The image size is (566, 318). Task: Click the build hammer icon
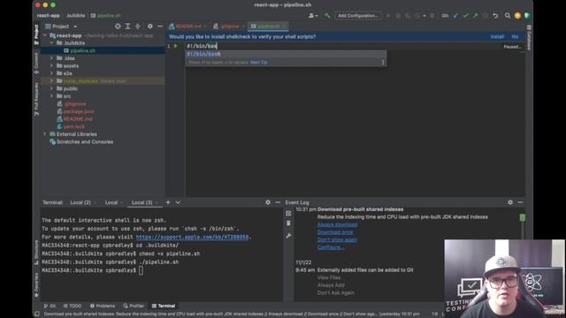[x=327, y=16]
